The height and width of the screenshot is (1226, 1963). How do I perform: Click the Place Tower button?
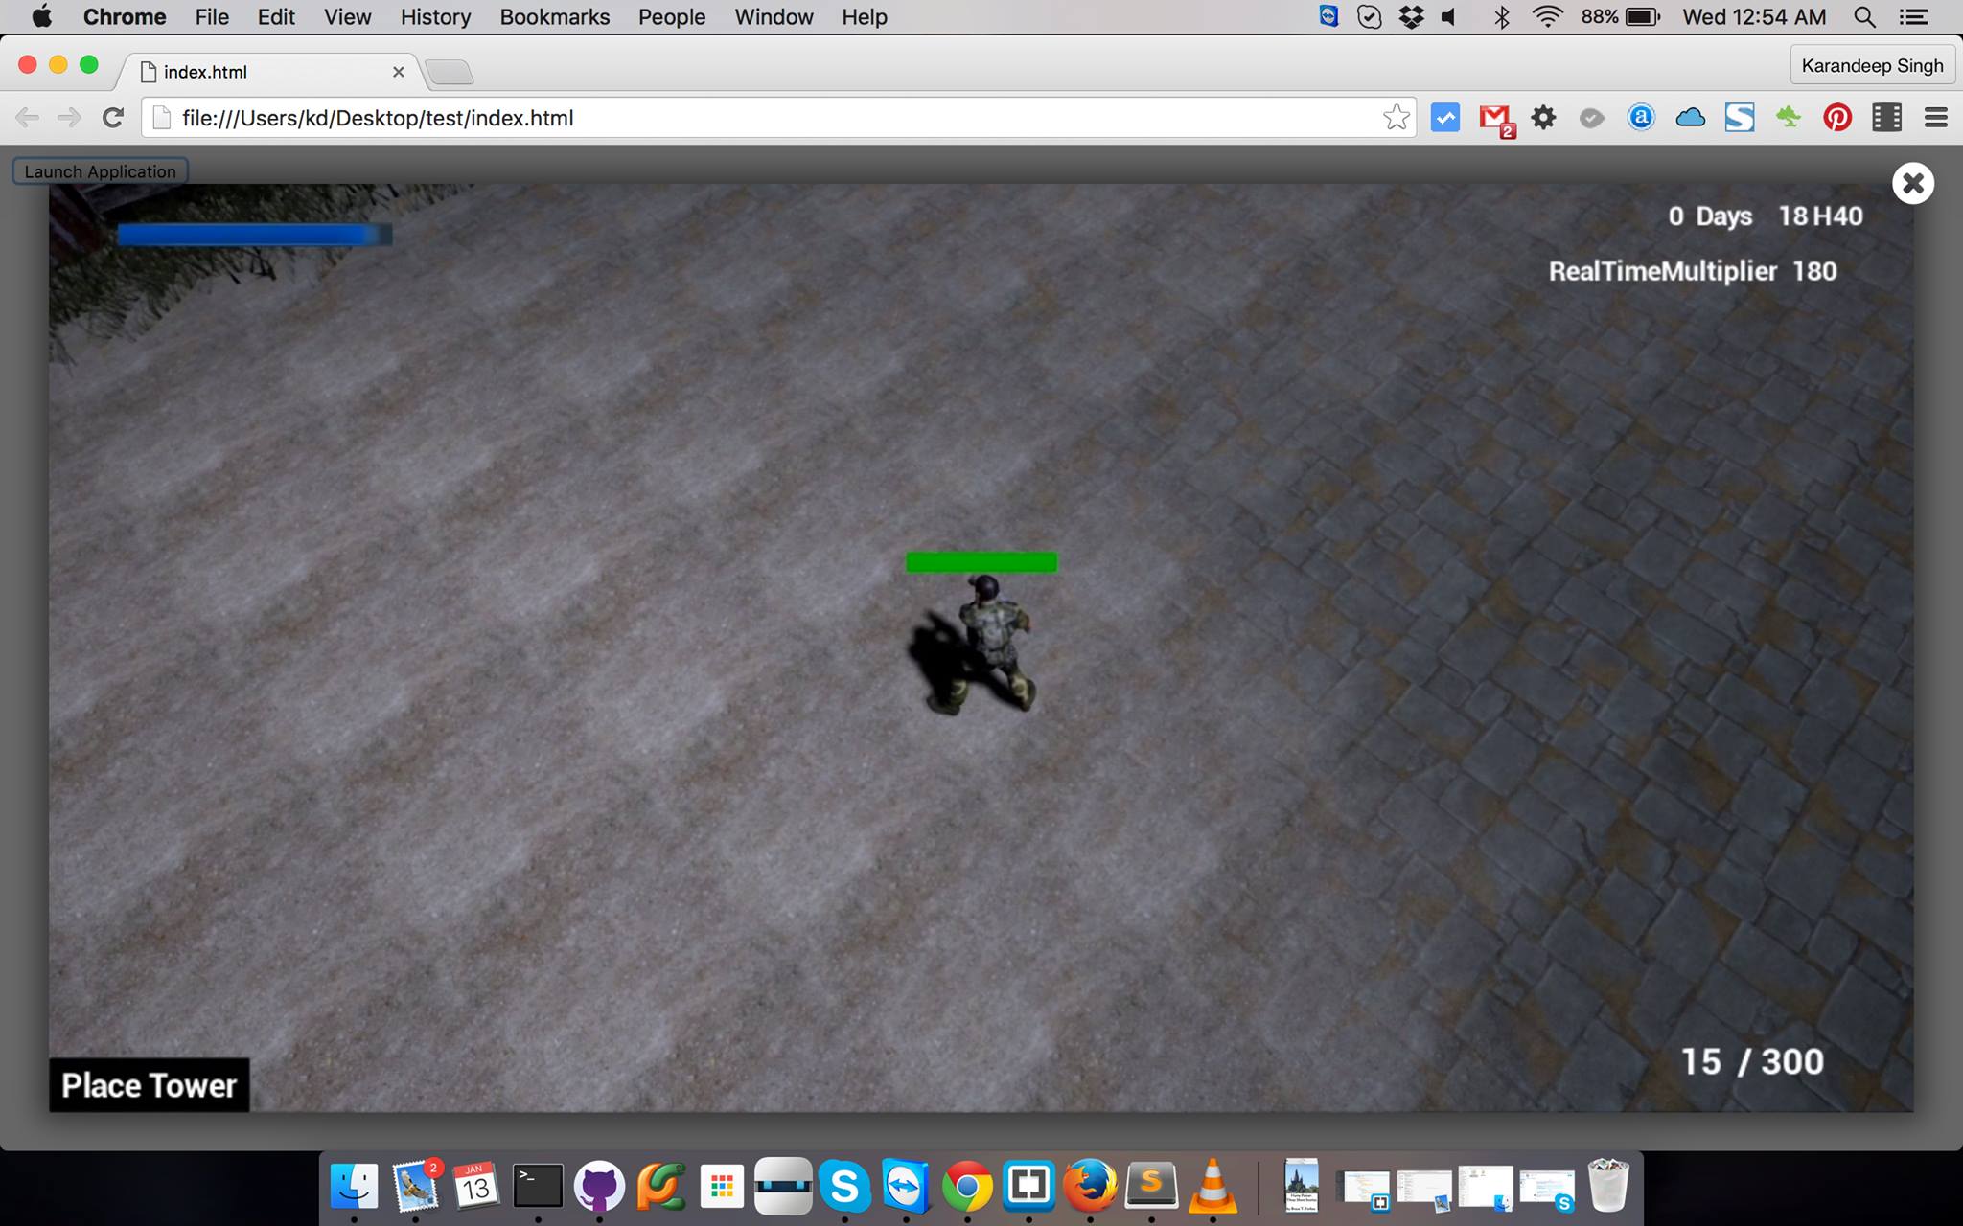[149, 1085]
